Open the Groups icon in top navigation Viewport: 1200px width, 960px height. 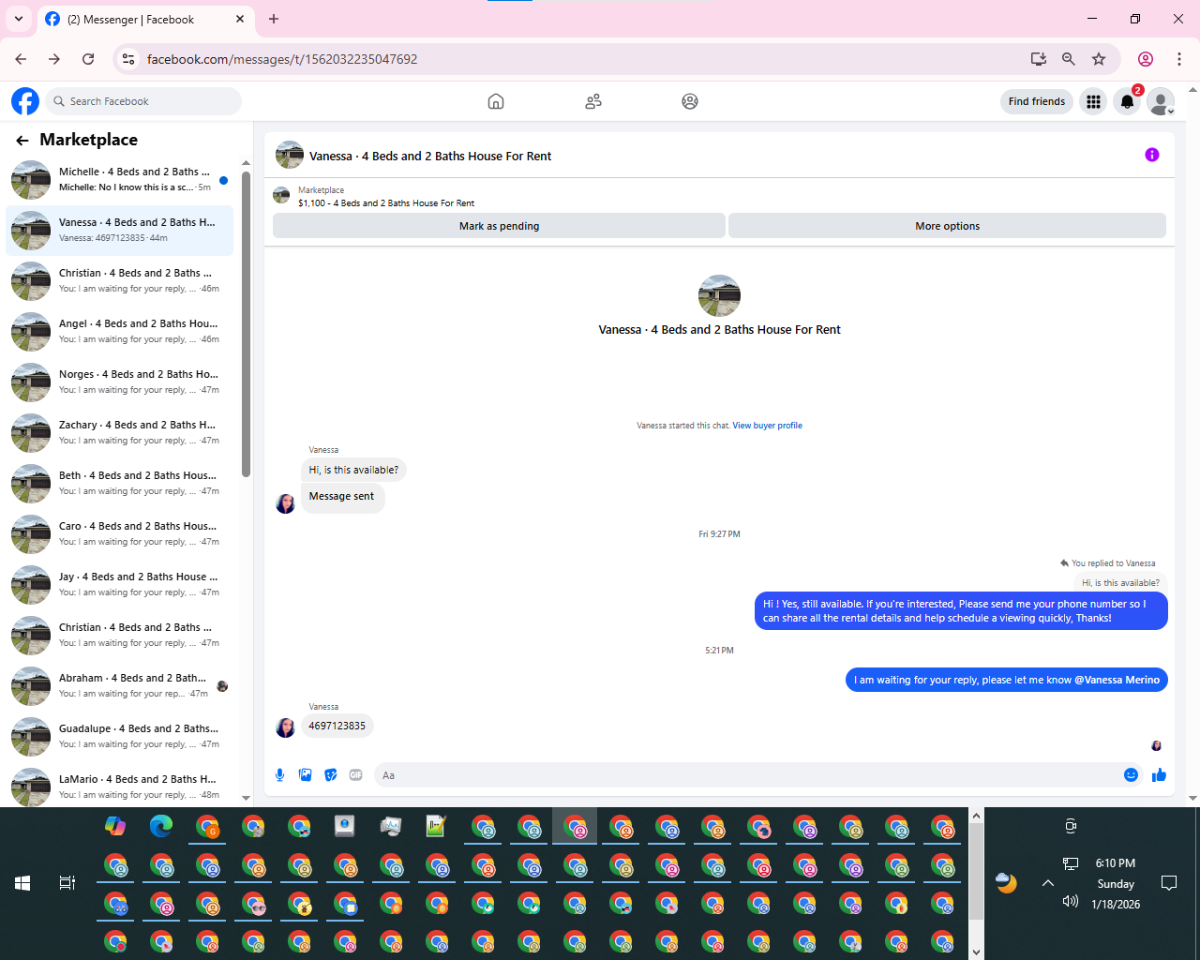pos(690,101)
